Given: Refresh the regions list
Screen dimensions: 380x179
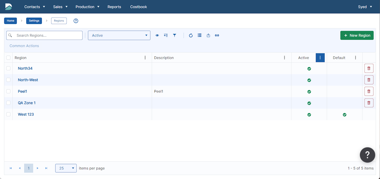Looking at the screenshot, I should pyautogui.click(x=191, y=35).
